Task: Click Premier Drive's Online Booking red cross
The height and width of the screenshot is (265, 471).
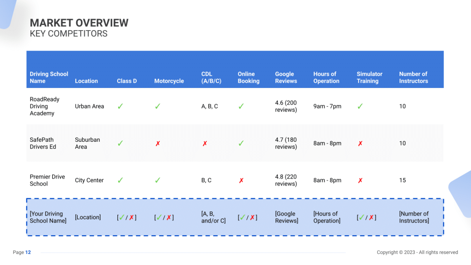Action: coord(241,181)
